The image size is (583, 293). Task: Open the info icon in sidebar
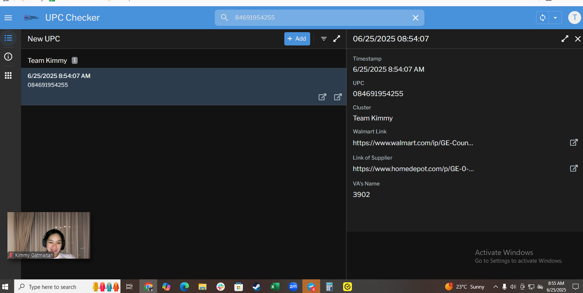click(x=8, y=57)
